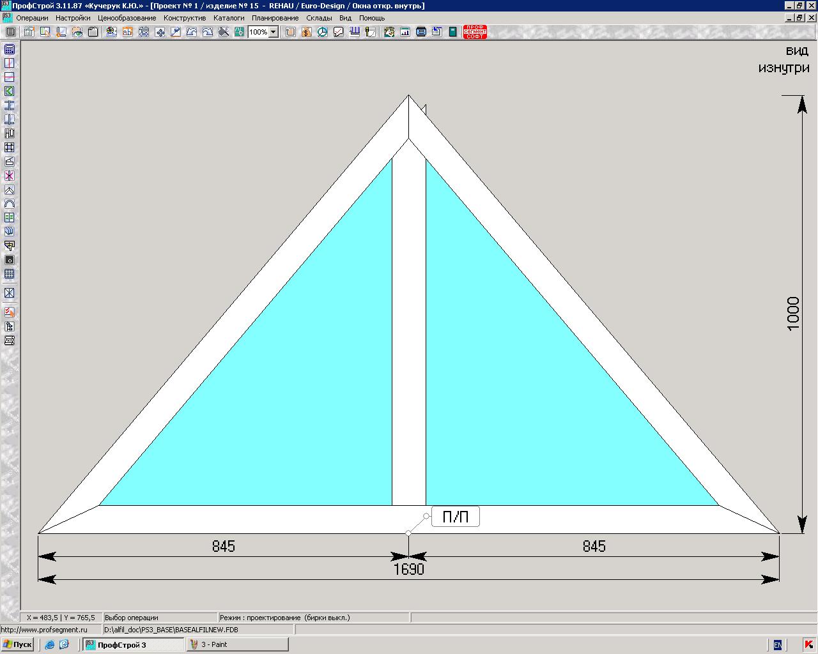Click the pink asterisk icon in sidebar
Viewport: 818px width, 654px height.
pos(10,176)
